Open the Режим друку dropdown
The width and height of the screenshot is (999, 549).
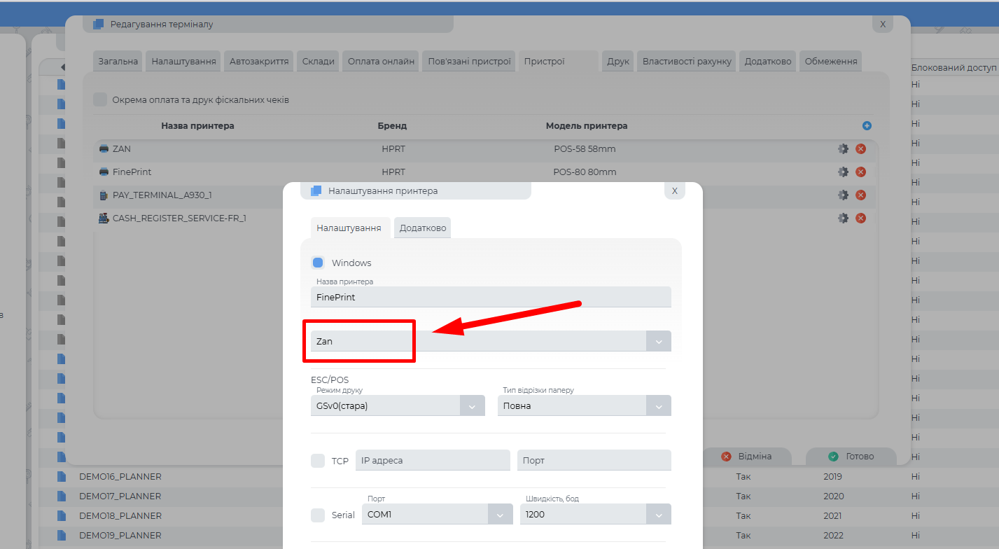472,406
